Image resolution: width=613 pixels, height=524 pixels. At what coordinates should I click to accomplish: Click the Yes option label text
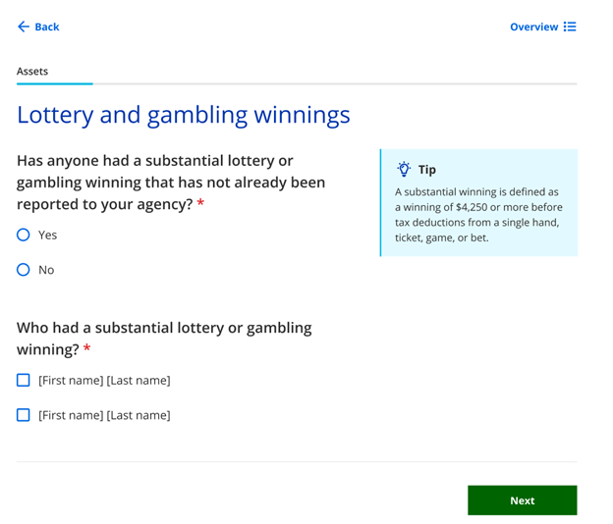pyautogui.click(x=48, y=236)
